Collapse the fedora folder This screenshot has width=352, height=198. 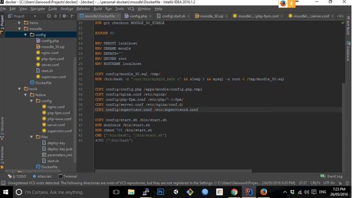25,95
